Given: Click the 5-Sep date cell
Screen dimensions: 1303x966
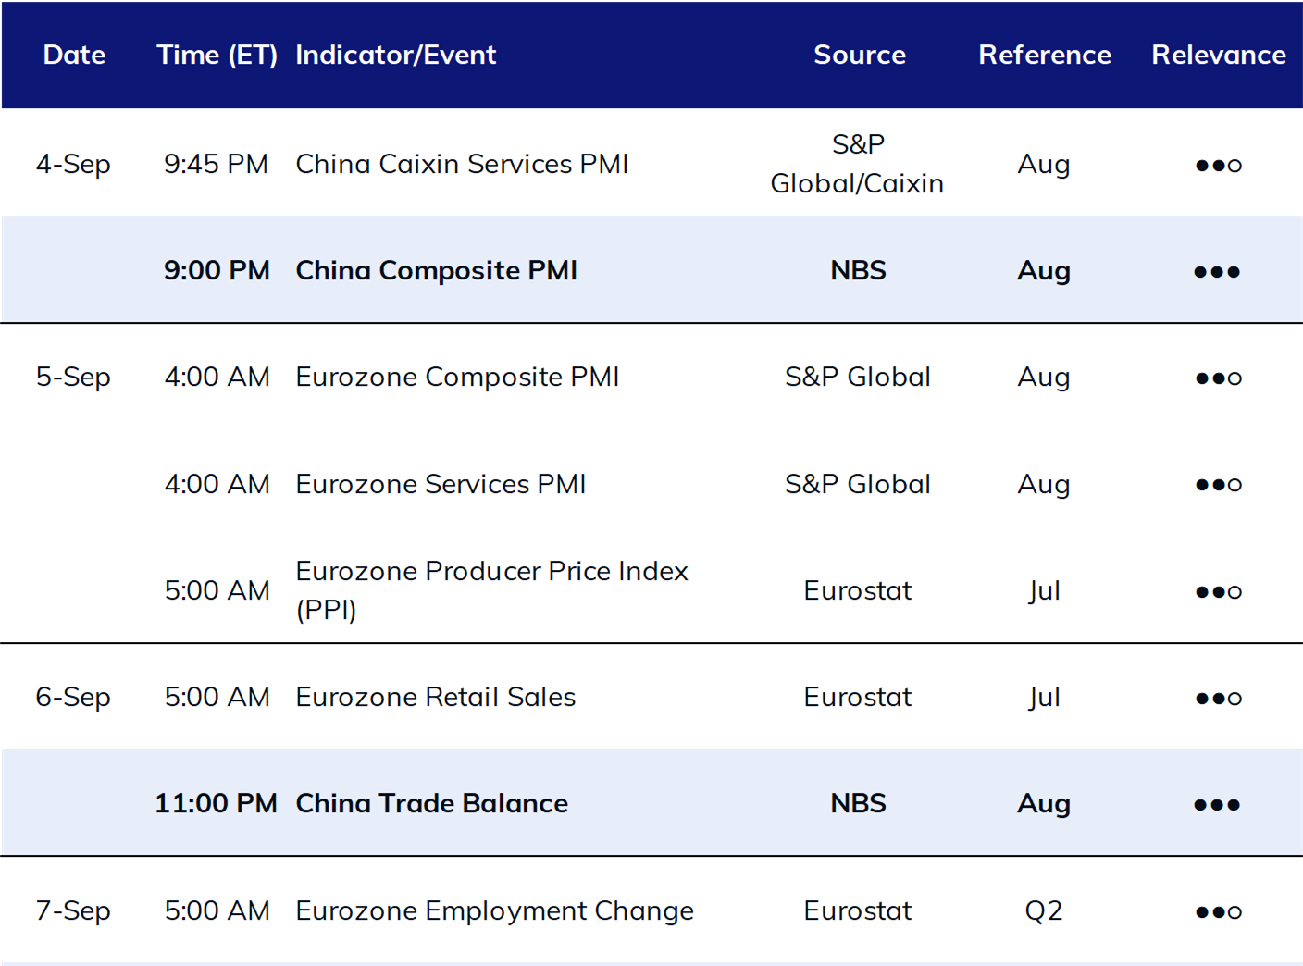Looking at the screenshot, I should pyautogui.click(x=73, y=377).
